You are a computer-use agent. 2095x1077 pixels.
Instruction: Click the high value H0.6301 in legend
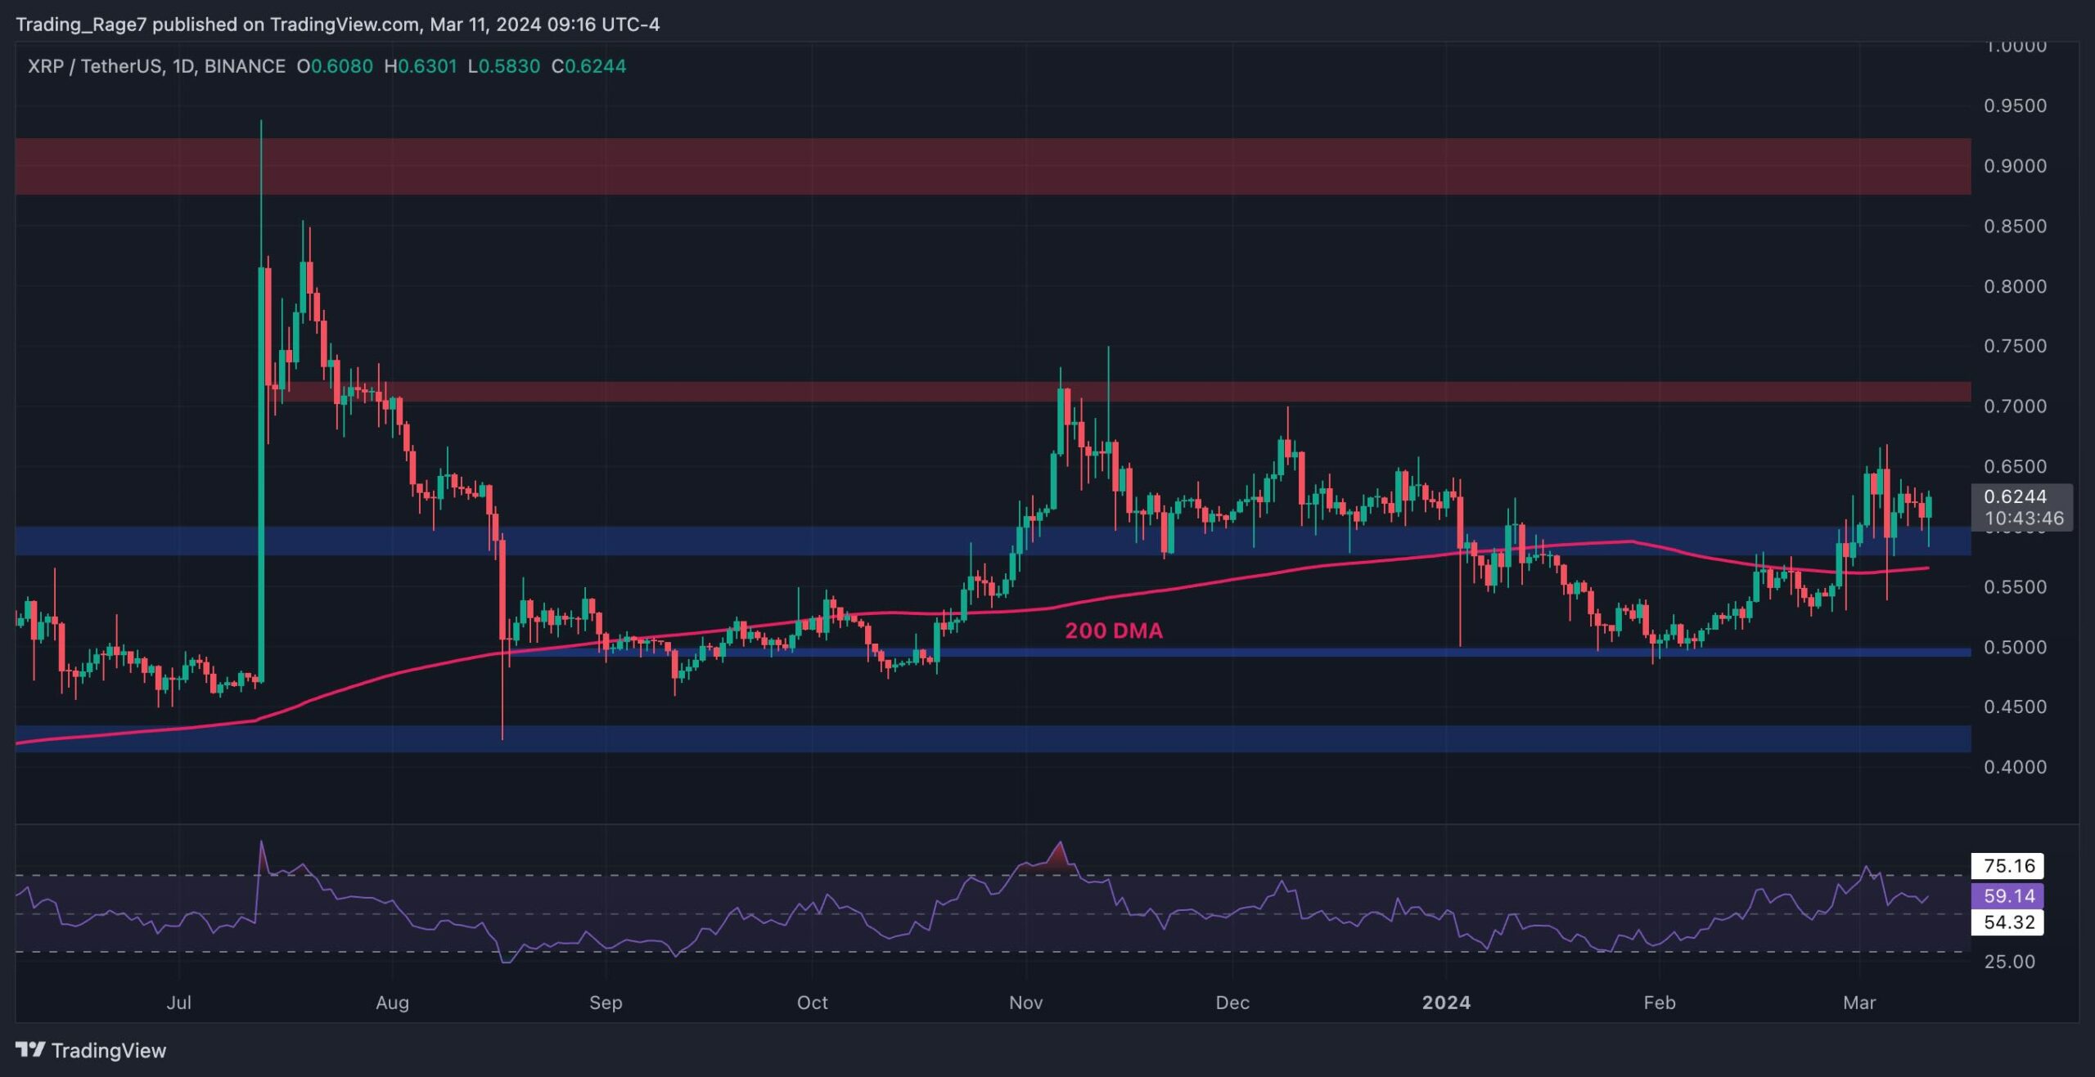coord(420,66)
